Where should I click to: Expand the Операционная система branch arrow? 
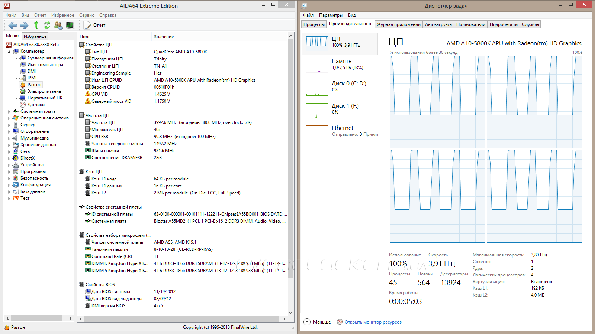(9, 118)
